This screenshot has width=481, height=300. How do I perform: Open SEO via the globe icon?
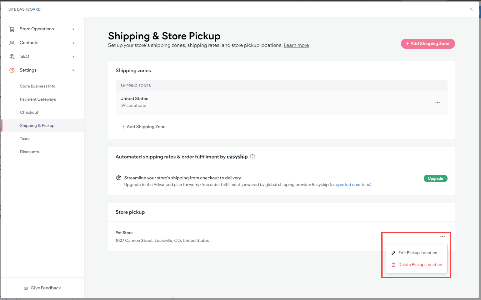[12, 56]
